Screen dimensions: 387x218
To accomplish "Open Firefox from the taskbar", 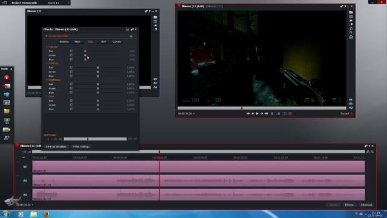I will coord(47,214).
